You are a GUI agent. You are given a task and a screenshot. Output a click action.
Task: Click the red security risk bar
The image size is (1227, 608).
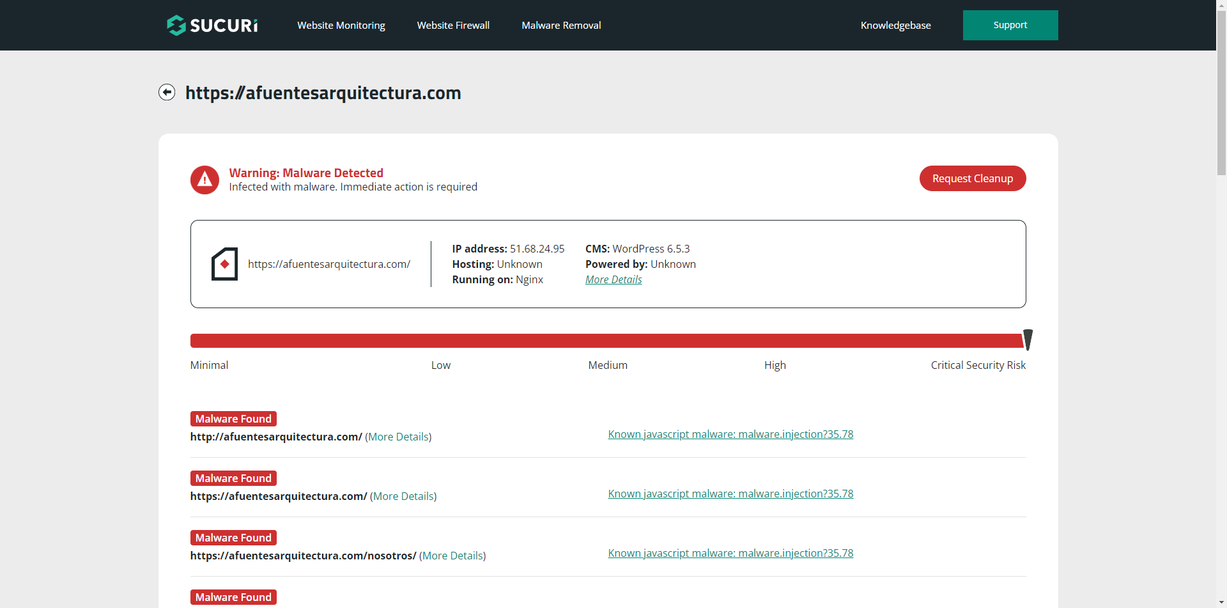coord(606,341)
